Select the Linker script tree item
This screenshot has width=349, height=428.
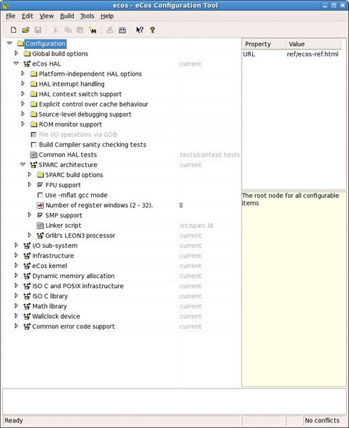coord(63,226)
